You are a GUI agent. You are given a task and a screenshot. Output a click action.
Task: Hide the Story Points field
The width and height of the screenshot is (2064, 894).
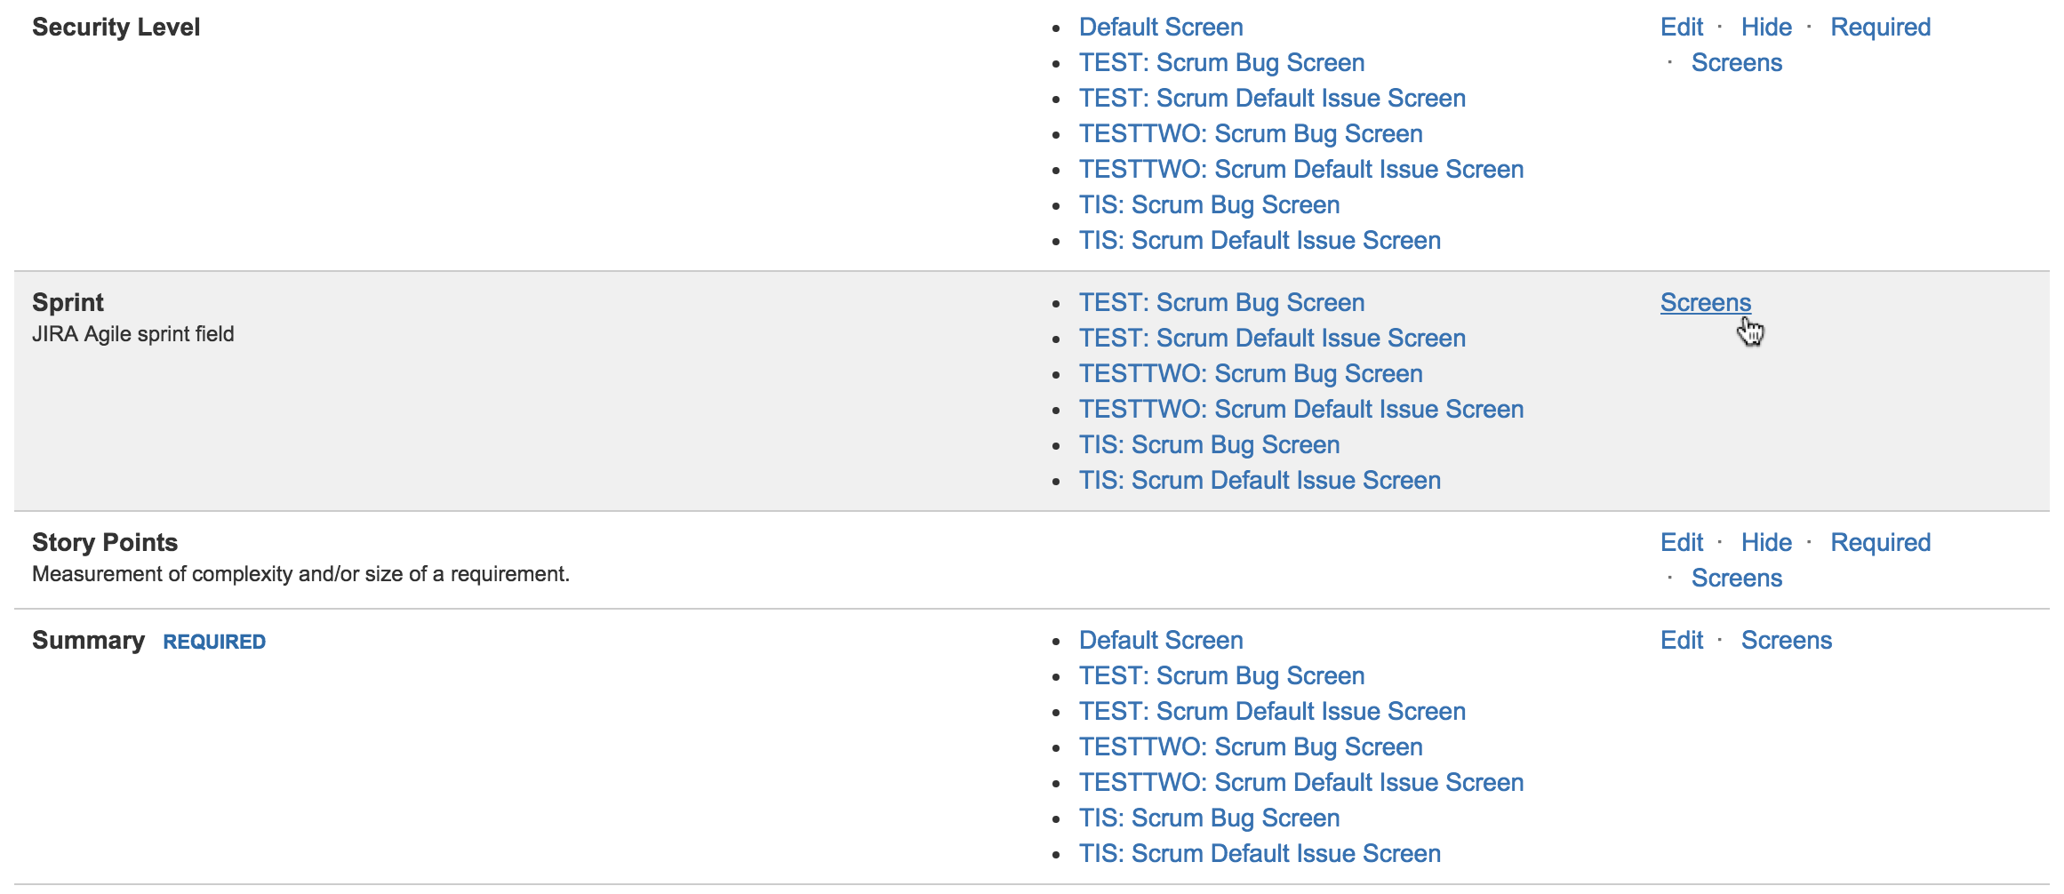pyautogui.click(x=1765, y=543)
